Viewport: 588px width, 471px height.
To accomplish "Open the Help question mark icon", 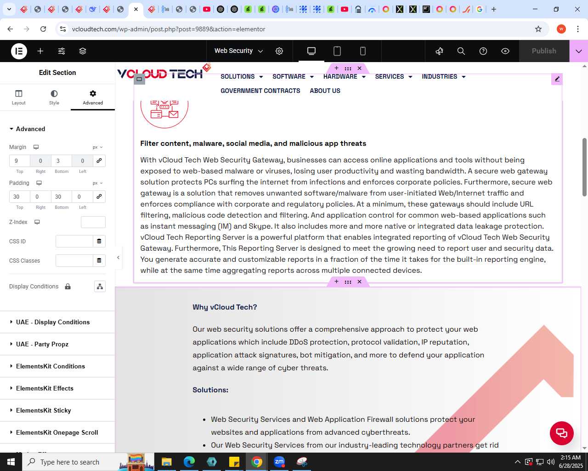I will pos(483,51).
